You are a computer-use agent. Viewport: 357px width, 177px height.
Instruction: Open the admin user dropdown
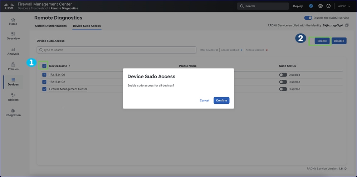click(344, 6)
